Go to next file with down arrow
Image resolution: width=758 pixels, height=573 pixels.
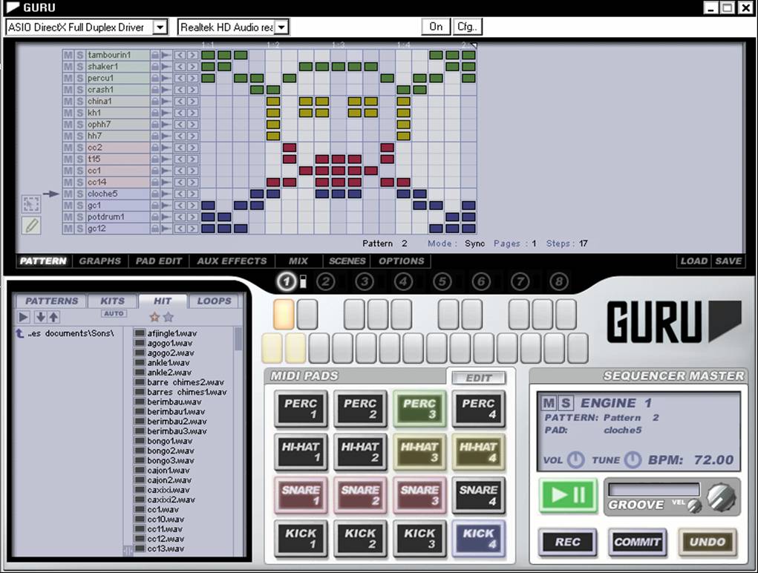tap(41, 318)
